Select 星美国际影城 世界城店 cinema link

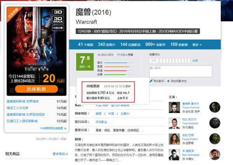(23, 101)
